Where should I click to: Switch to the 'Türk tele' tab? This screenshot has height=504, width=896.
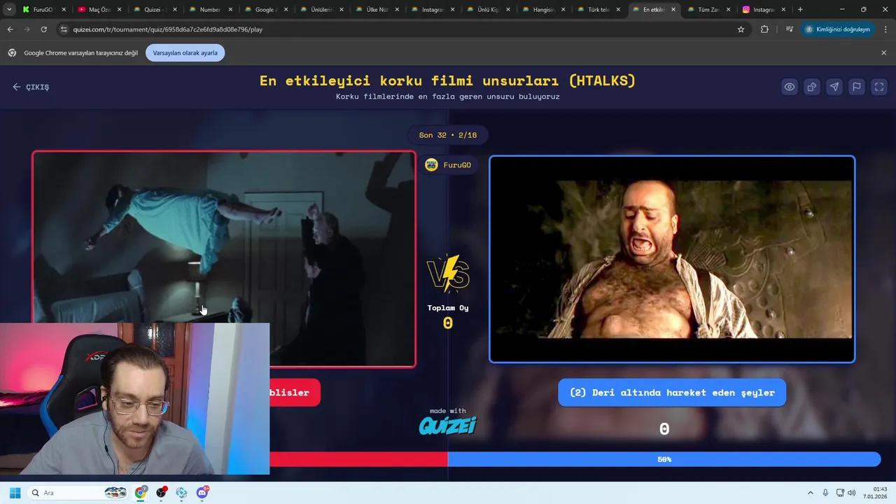(599, 10)
